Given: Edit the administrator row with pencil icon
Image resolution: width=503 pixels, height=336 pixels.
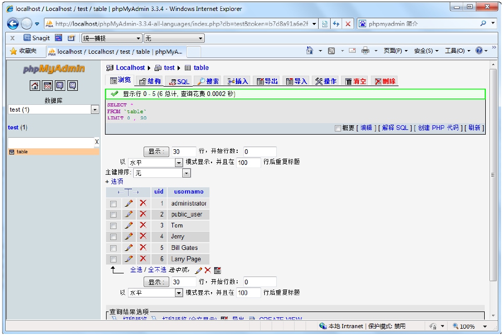Looking at the screenshot, I should [129, 203].
